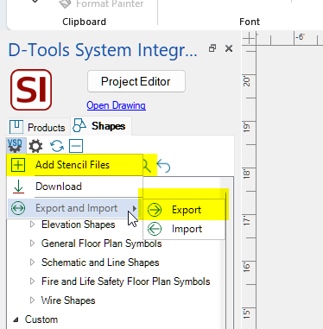Viewport: 323px width, 329px height.
Task: Refresh the shapes list
Action: point(57,146)
